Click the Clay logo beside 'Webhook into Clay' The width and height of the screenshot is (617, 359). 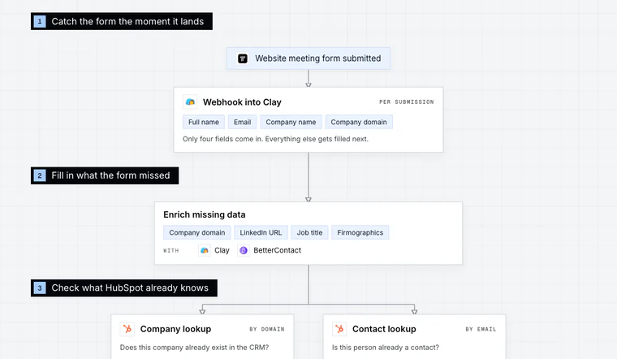[190, 102]
